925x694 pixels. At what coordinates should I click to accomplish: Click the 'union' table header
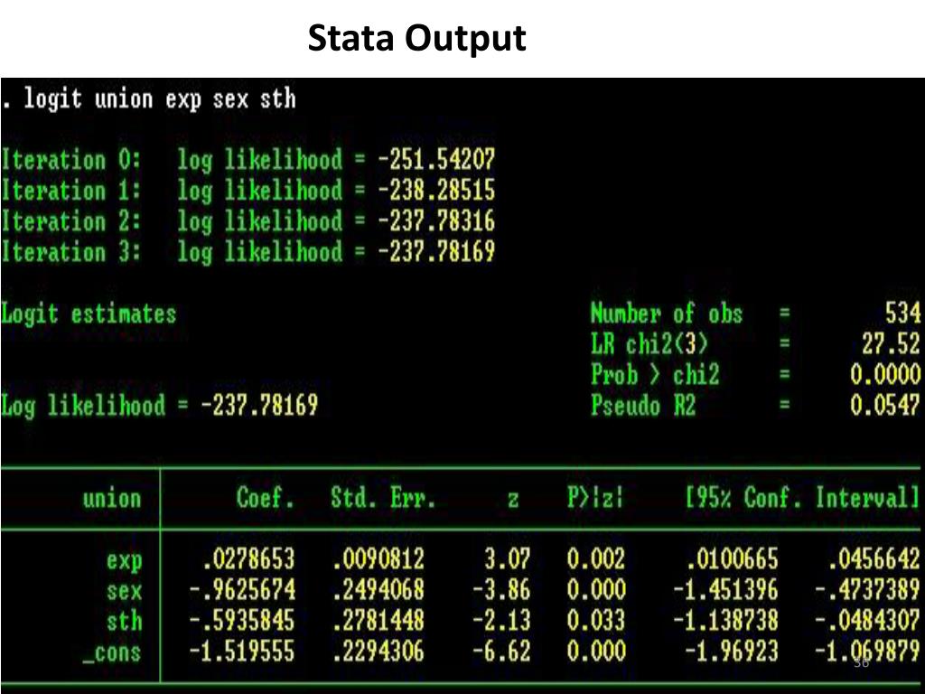tap(112, 499)
